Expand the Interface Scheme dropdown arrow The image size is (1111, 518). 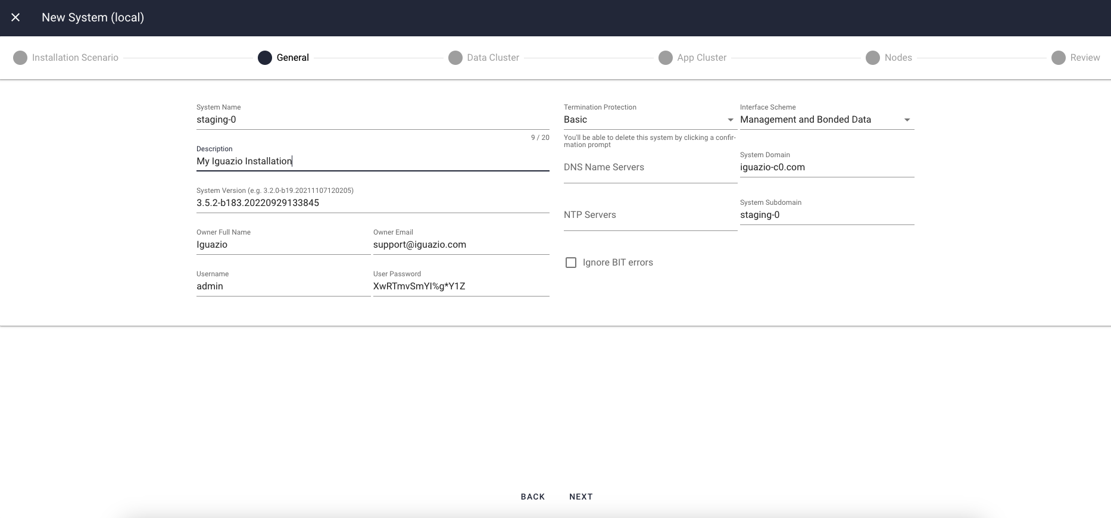click(907, 120)
